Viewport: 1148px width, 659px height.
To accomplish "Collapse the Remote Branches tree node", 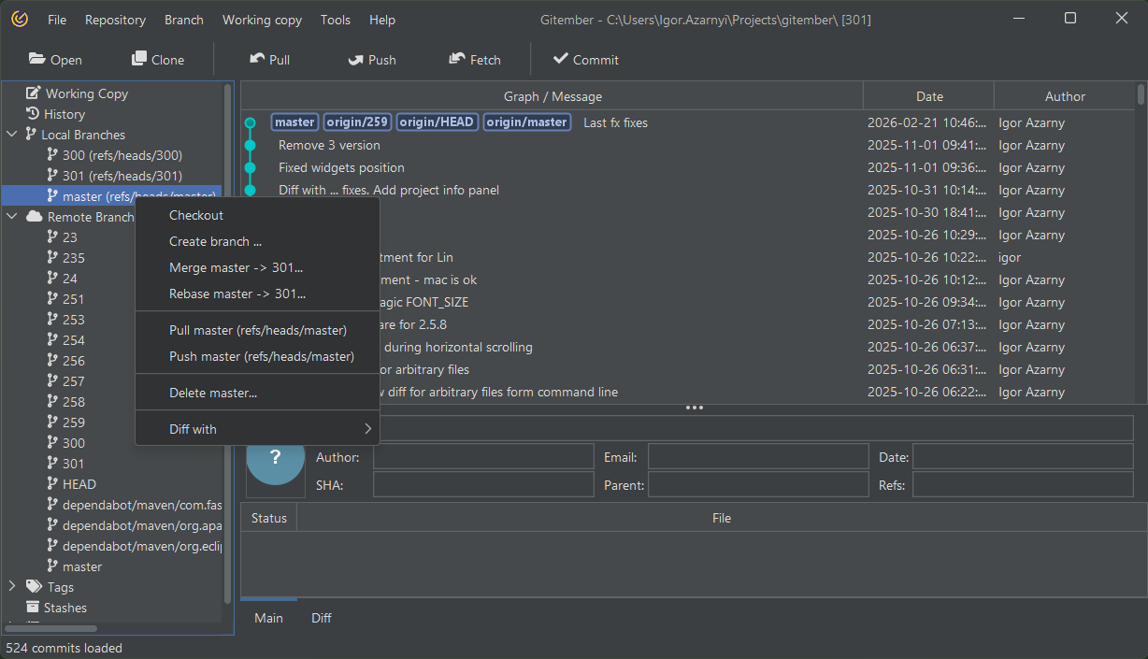I will 12,217.
